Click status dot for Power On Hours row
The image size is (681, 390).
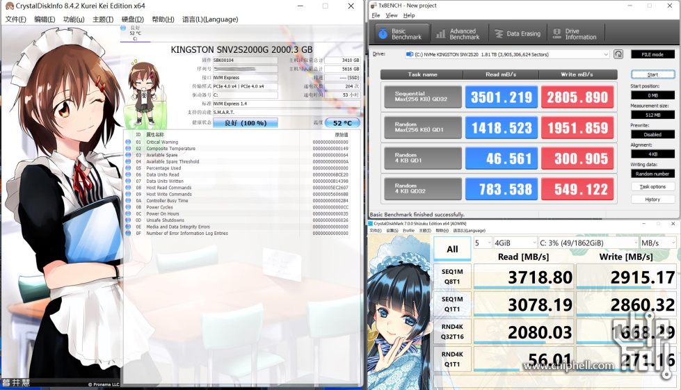(128, 213)
